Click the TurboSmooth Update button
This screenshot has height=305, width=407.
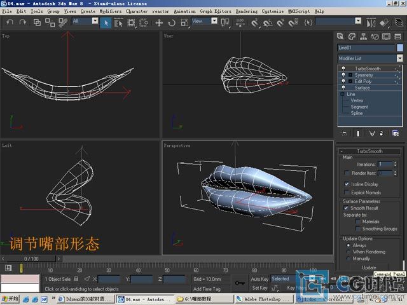(369, 268)
